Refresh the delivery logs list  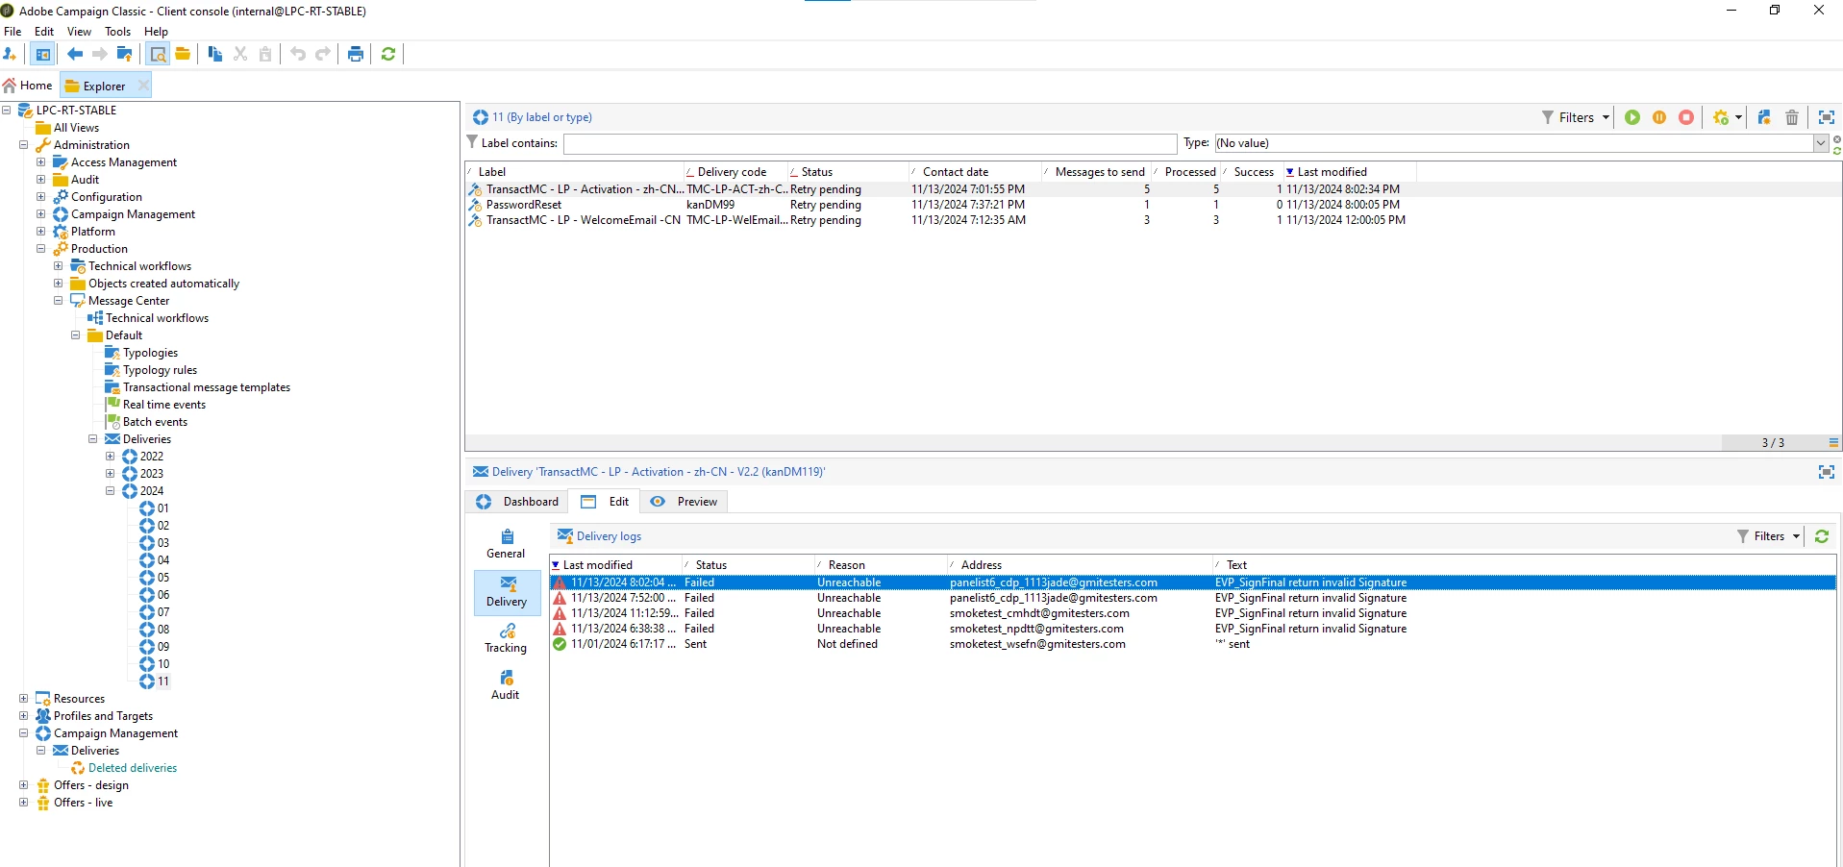tap(1822, 536)
